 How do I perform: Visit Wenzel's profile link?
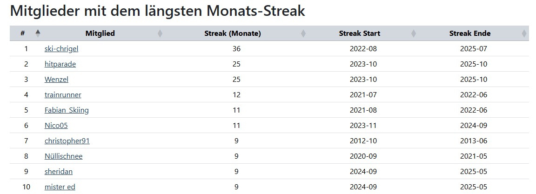click(x=56, y=79)
